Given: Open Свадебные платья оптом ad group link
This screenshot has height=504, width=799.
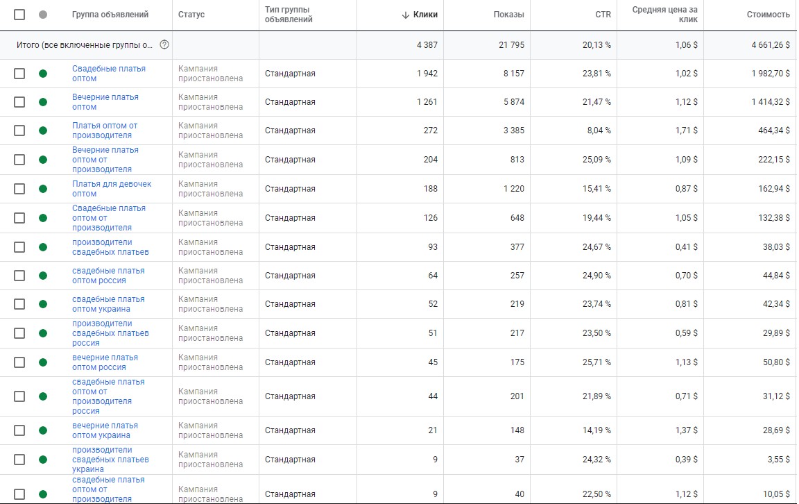Looking at the screenshot, I should 108,74.
